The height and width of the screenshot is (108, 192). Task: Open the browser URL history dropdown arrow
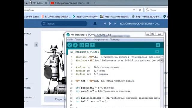[x=134, y=10]
